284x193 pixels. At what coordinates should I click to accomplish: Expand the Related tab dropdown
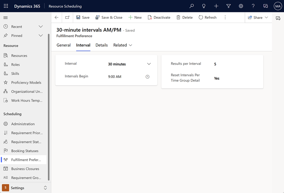[x=122, y=45]
